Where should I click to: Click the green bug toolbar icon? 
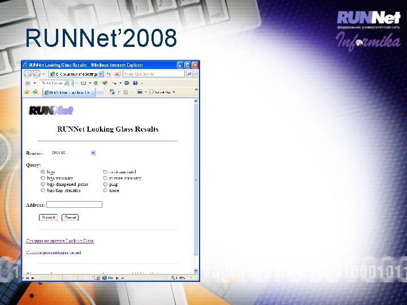pos(96,83)
